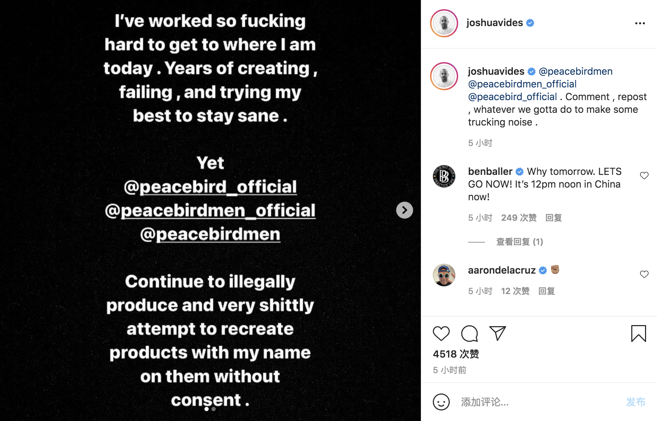Share post via paper plane icon

pos(497,334)
